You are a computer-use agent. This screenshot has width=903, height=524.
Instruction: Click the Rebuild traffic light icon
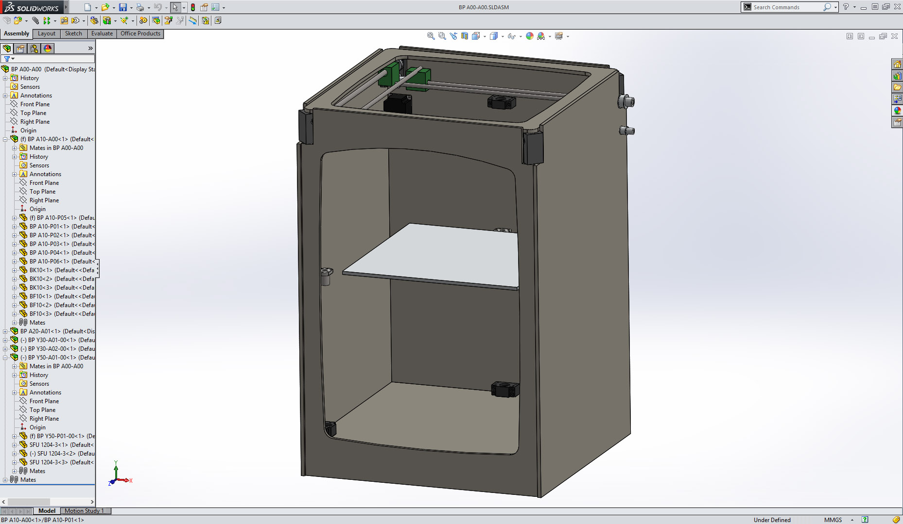pyautogui.click(x=193, y=7)
